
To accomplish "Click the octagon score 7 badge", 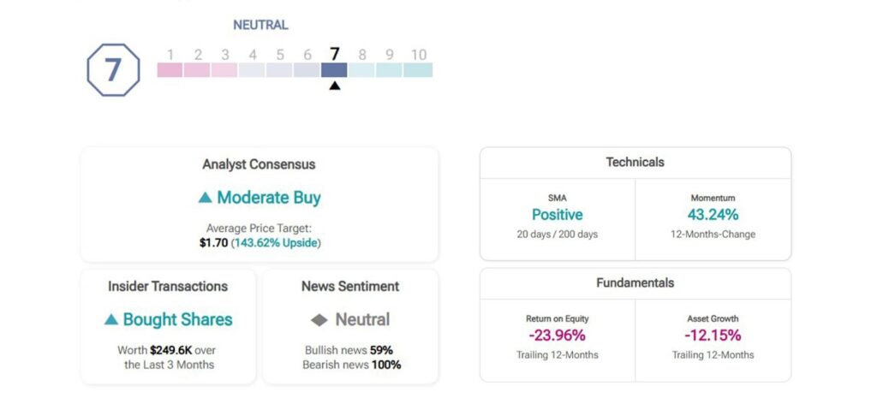I will pyautogui.click(x=113, y=70).
